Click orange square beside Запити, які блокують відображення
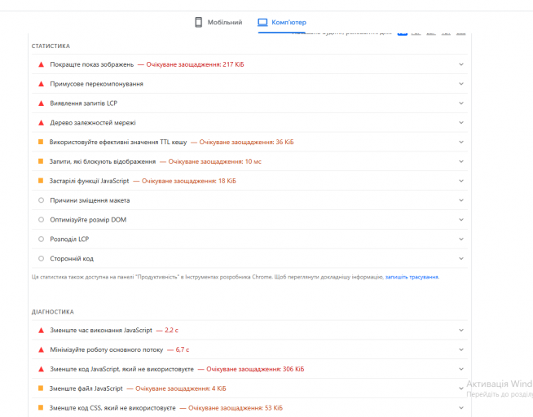This screenshot has height=417, width=533. [x=41, y=161]
